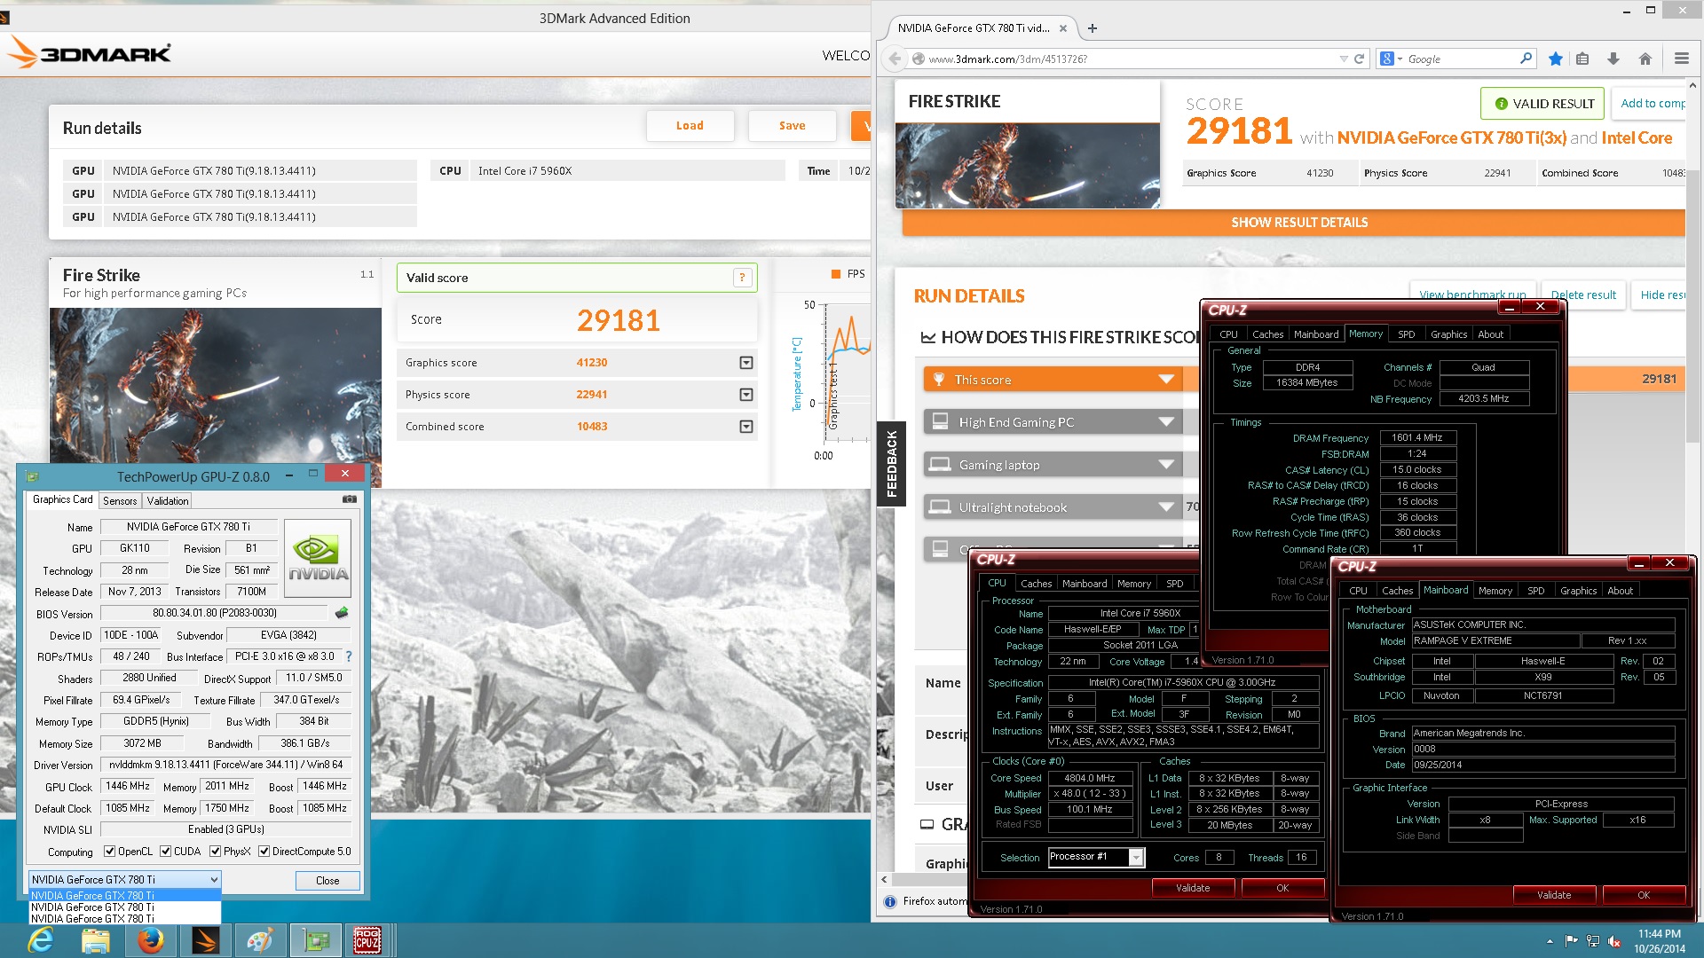Viewport: 1704px width, 958px height.
Task: Open the Firefox hamburger menu
Action: pos(1681,59)
